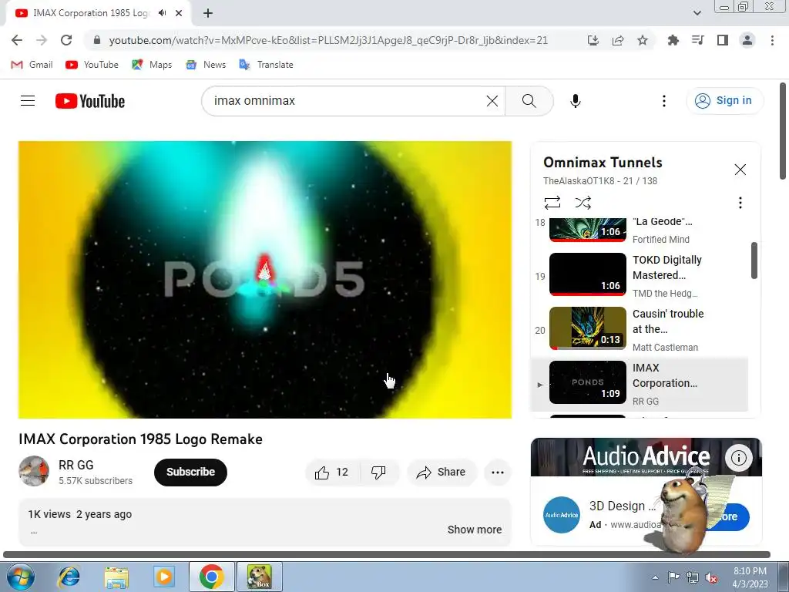Open the RR GG channel name link
Image resolution: width=789 pixels, height=592 pixels.
point(76,465)
